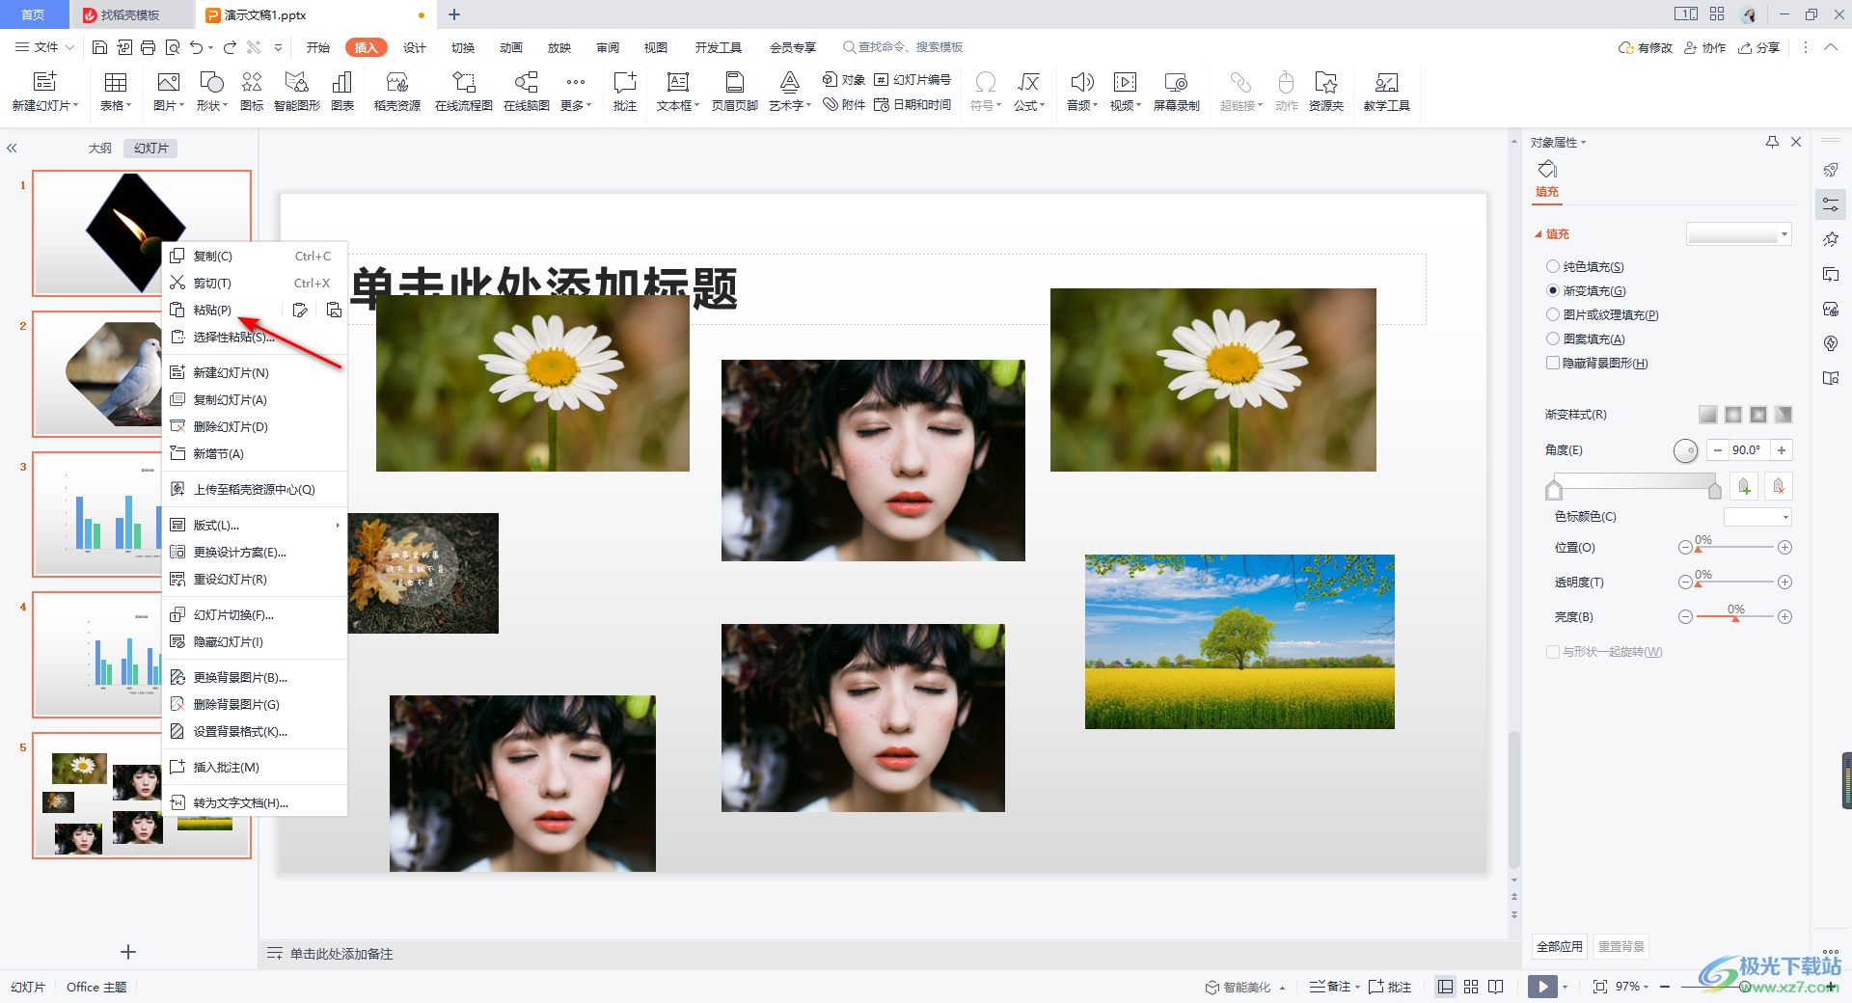The image size is (1852, 1003).
Task: Click 分享 share button
Action: [x=1758, y=47]
